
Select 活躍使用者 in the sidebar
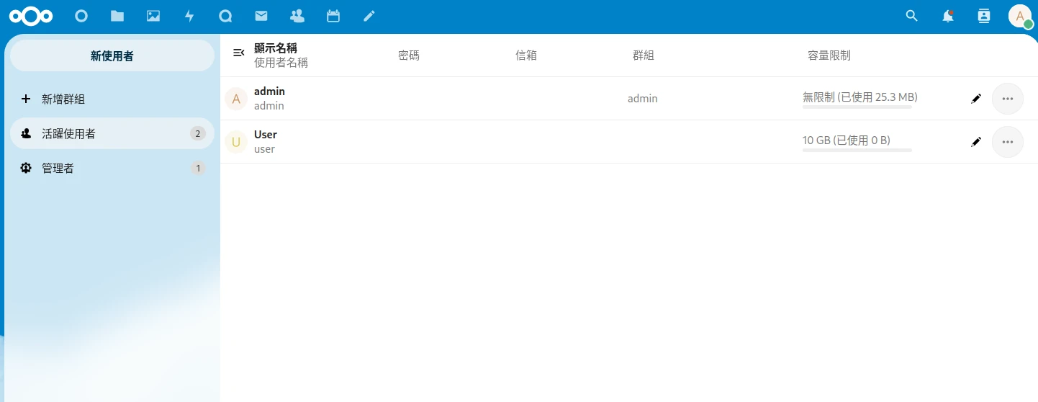pyautogui.click(x=68, y=133)
